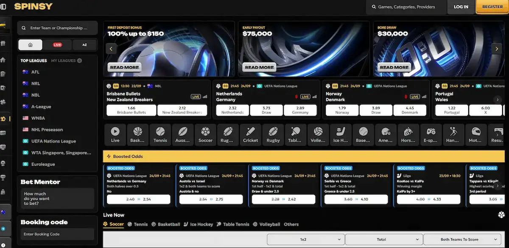509x248 pixels.
Task: Select the Others tab in Live Now
Action: [291, 224]
